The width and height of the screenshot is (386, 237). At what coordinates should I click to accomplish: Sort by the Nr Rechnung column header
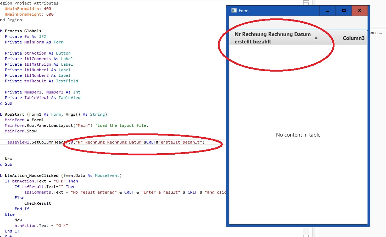click(x=275, y=38)
